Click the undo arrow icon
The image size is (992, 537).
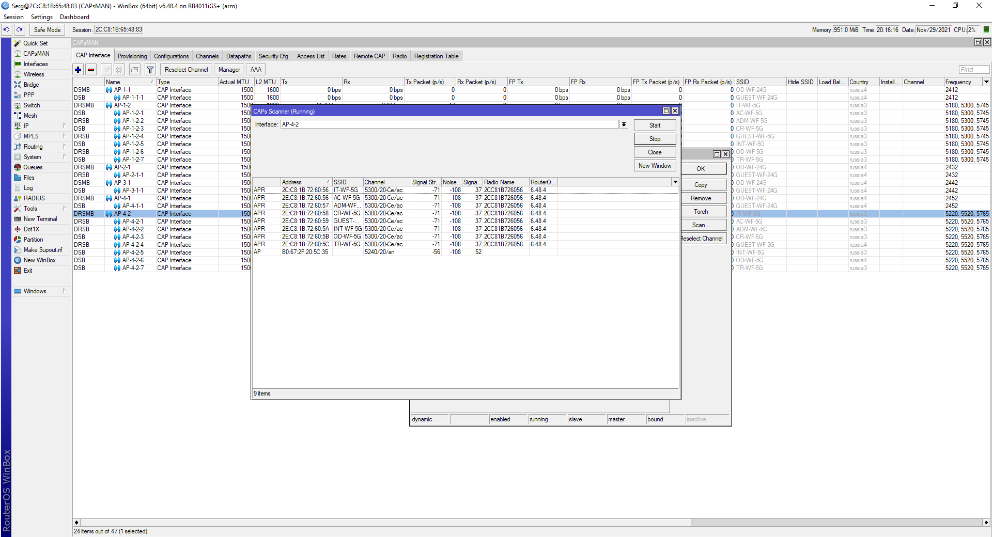click(x=7, y=30)
